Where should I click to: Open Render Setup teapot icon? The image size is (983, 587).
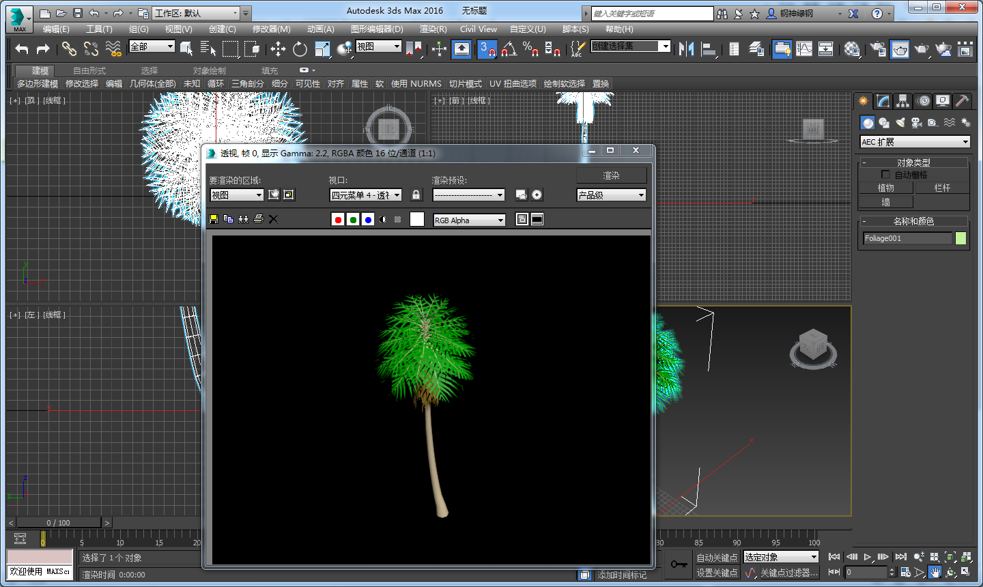[x=879, y=48]
